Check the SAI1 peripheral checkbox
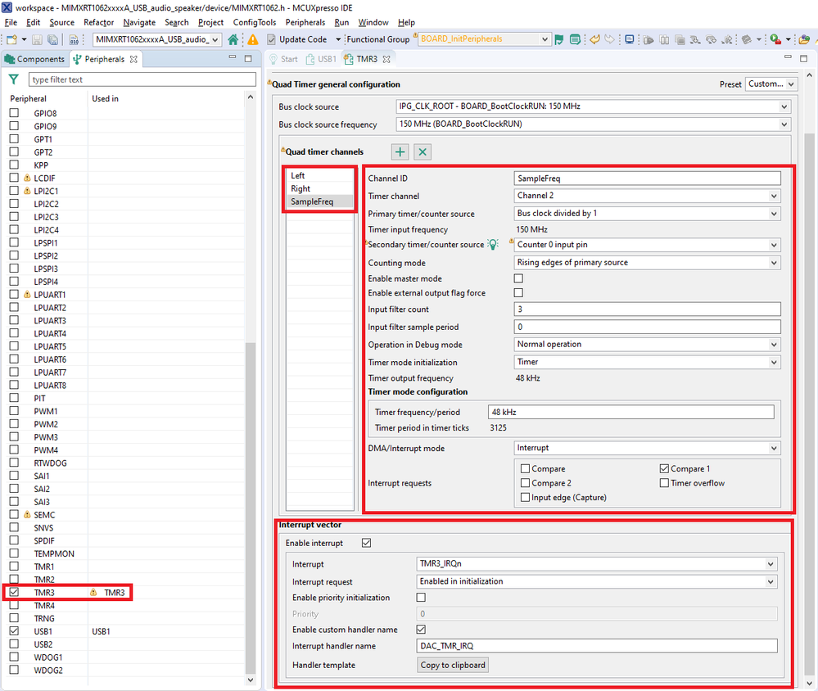Screen dimensions: 818x691 point(14,476)
